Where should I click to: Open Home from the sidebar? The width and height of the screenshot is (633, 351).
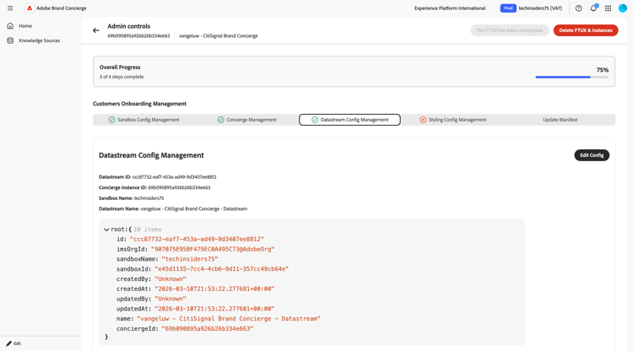[x=25, y=26]
